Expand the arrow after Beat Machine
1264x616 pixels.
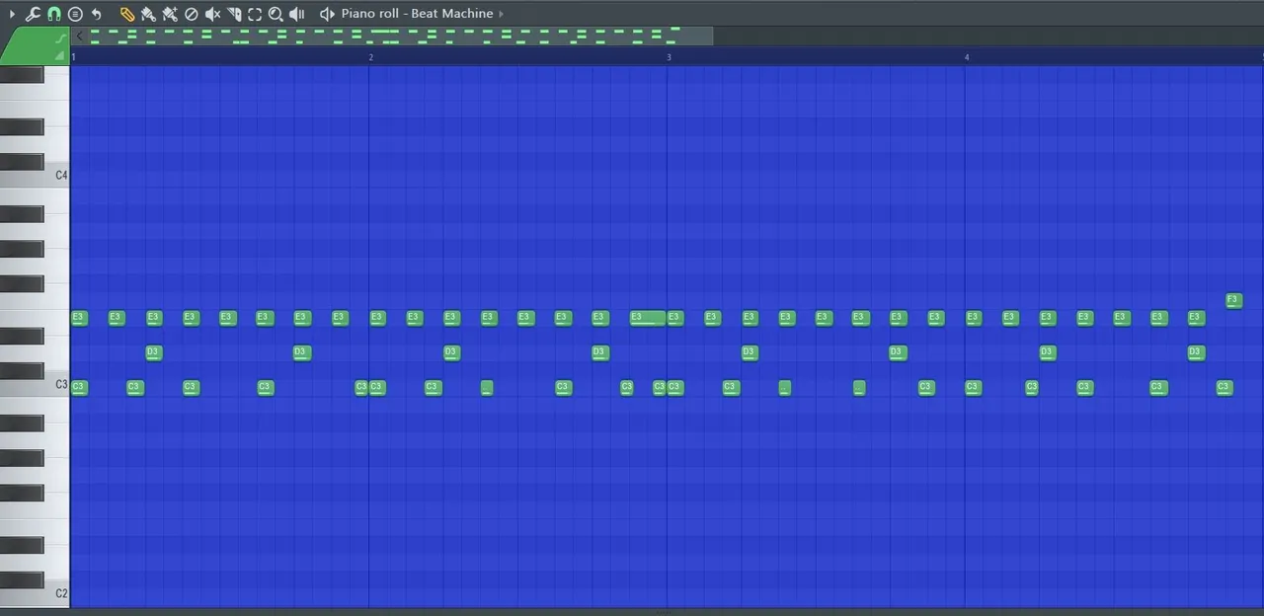502,14
